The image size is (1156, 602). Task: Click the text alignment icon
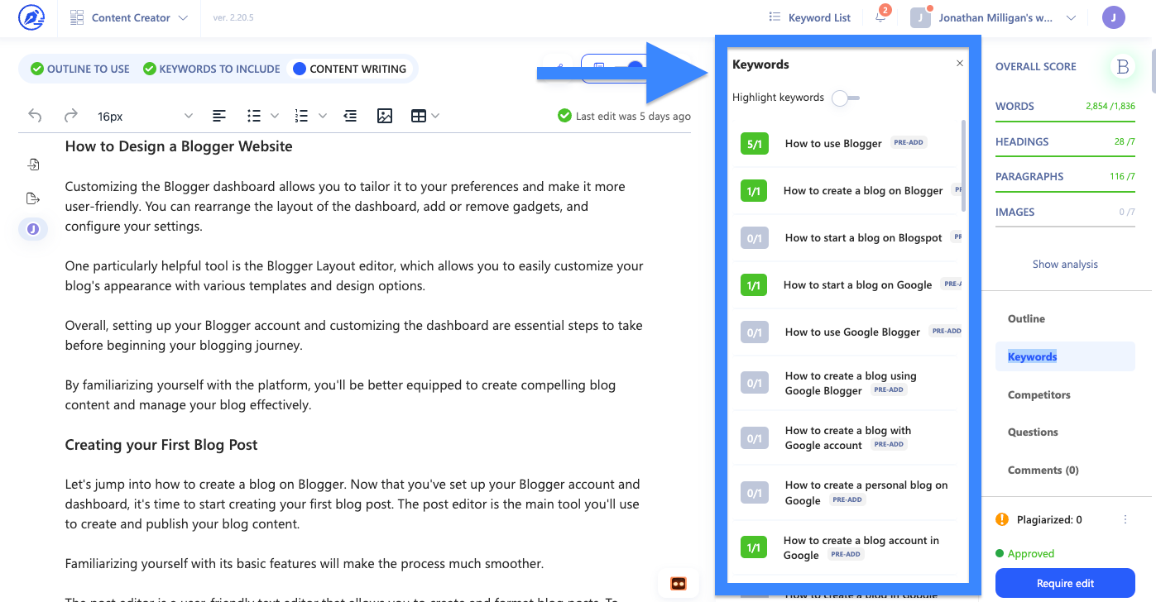[219, 116]
